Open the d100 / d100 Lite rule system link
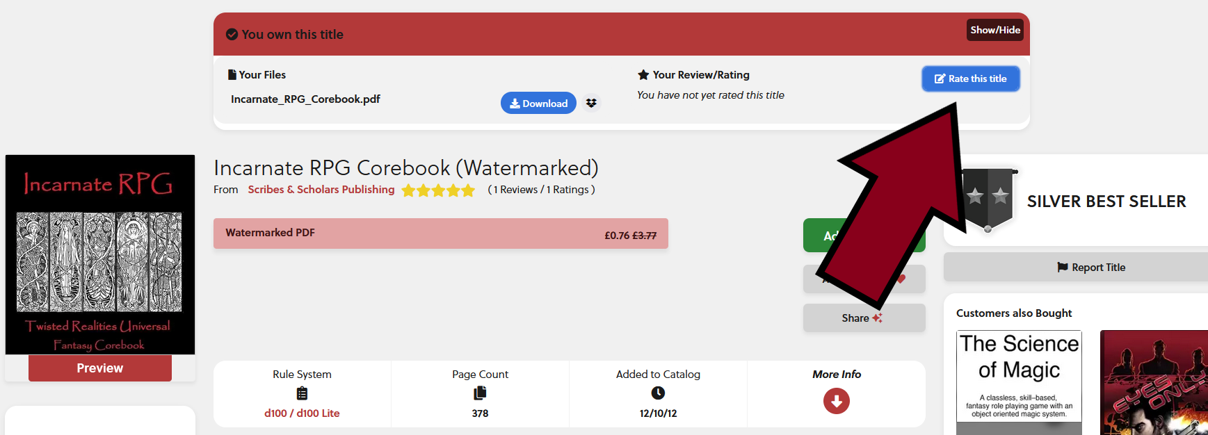 point(302,413)
